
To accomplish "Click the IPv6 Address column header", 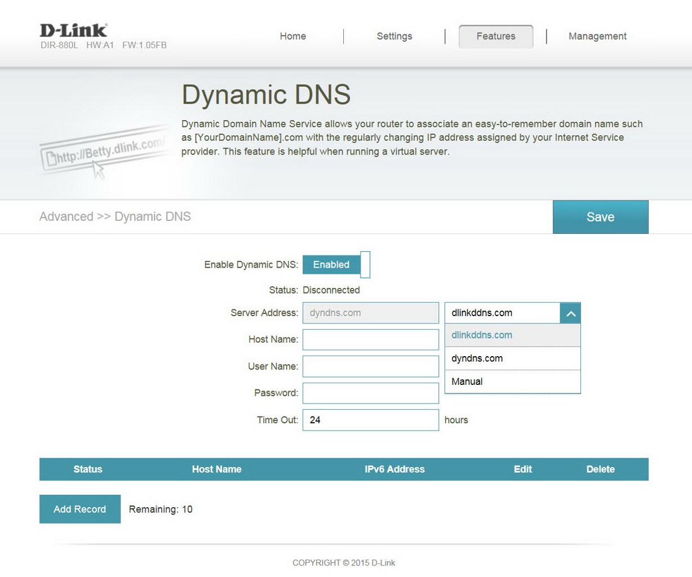I will tap(394, 469).
